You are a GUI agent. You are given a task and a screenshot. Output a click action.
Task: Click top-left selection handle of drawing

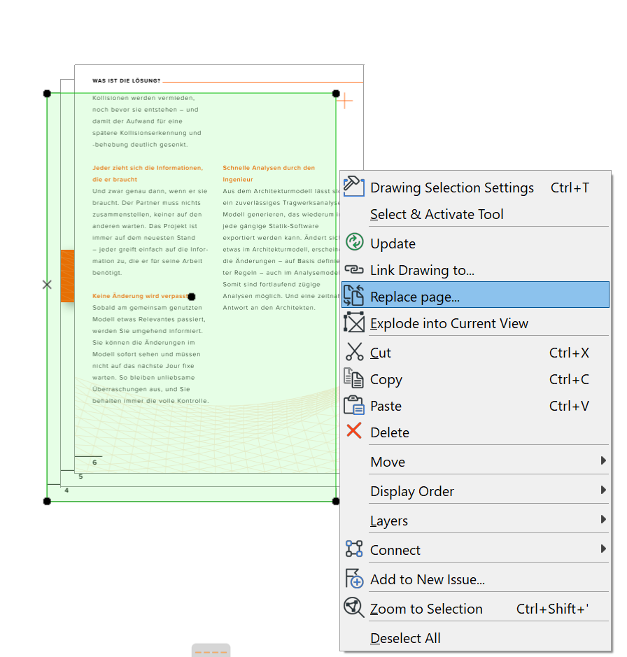47,94
